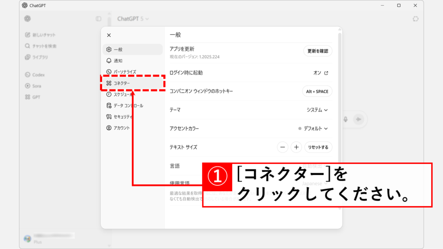Select the アプリを更新 label text
The width and height of the screenshot is (443, 249).
click(182, 49)
